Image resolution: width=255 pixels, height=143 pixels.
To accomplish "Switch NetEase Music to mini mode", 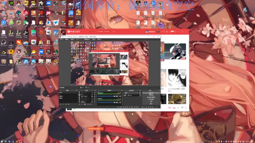I will 175,31.
